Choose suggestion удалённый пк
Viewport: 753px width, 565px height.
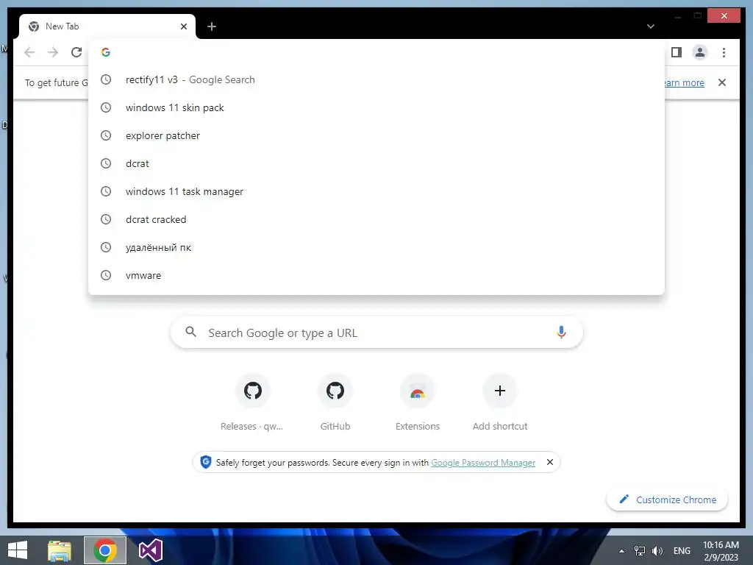pos(376,247)
